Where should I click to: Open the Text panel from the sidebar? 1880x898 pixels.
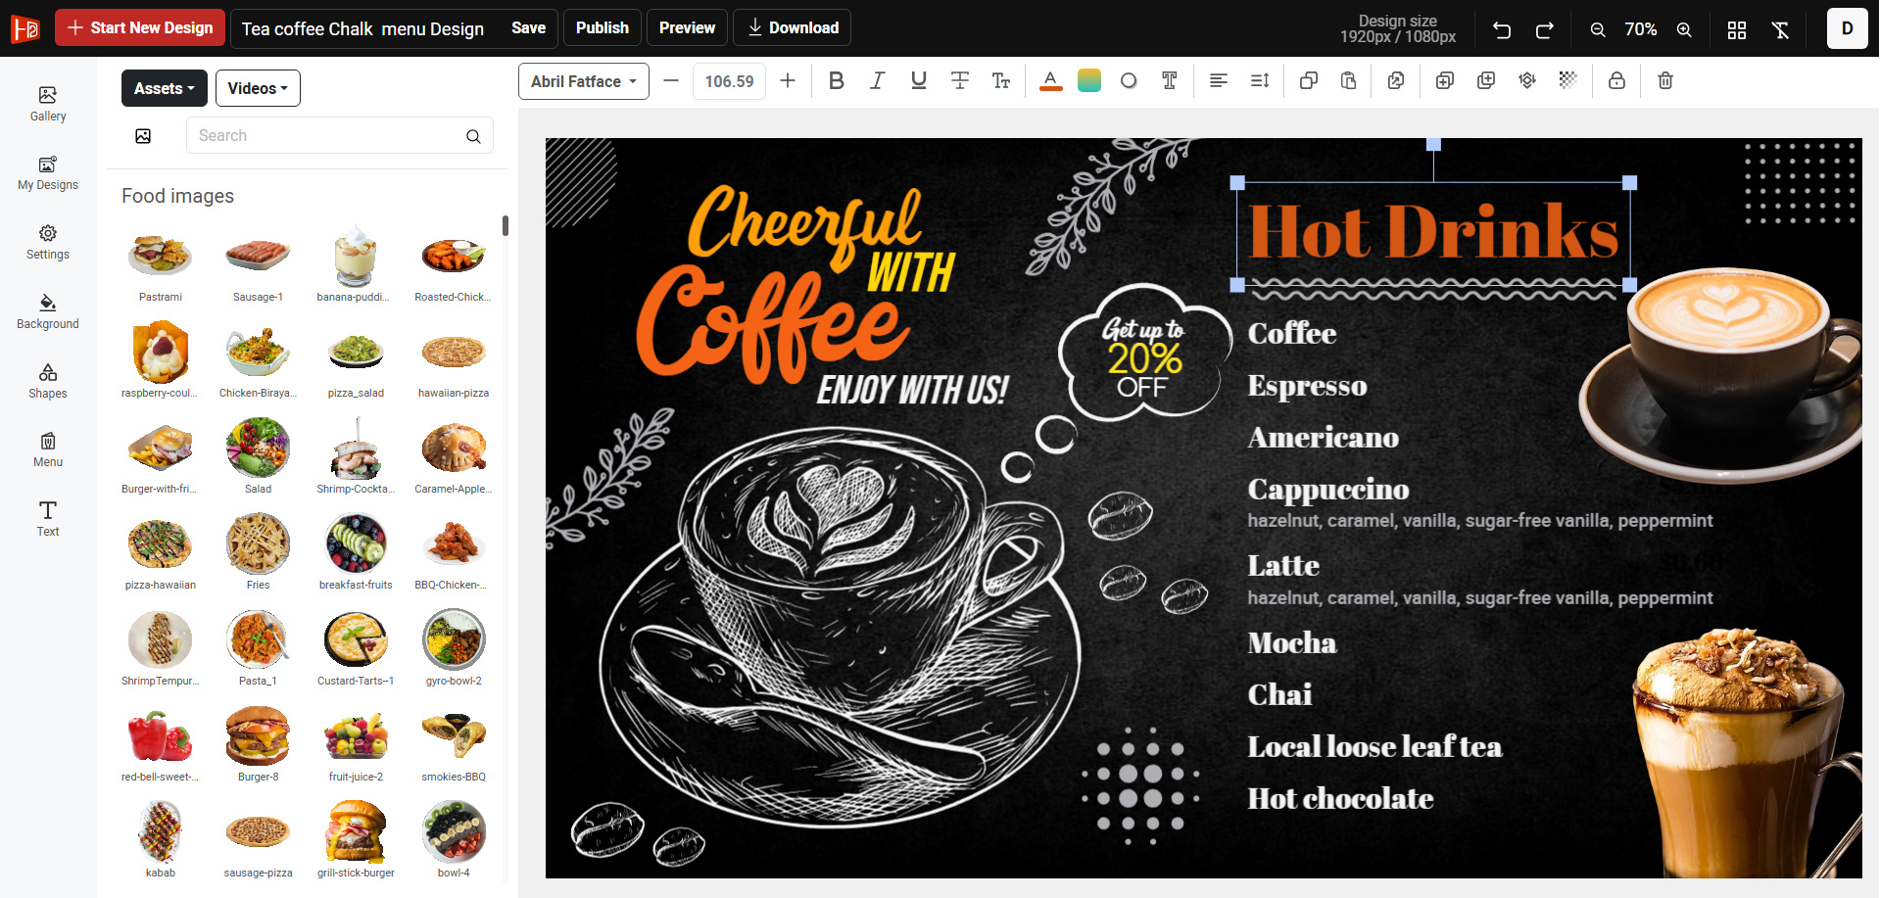coord(47,519)
